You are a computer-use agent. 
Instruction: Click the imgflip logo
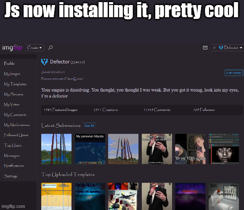pos(12,47)
